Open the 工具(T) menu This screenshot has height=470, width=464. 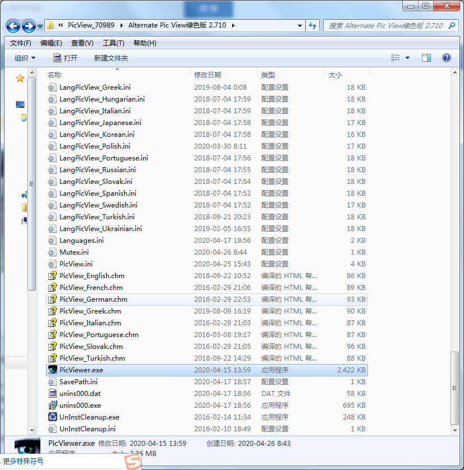(113, 43)
